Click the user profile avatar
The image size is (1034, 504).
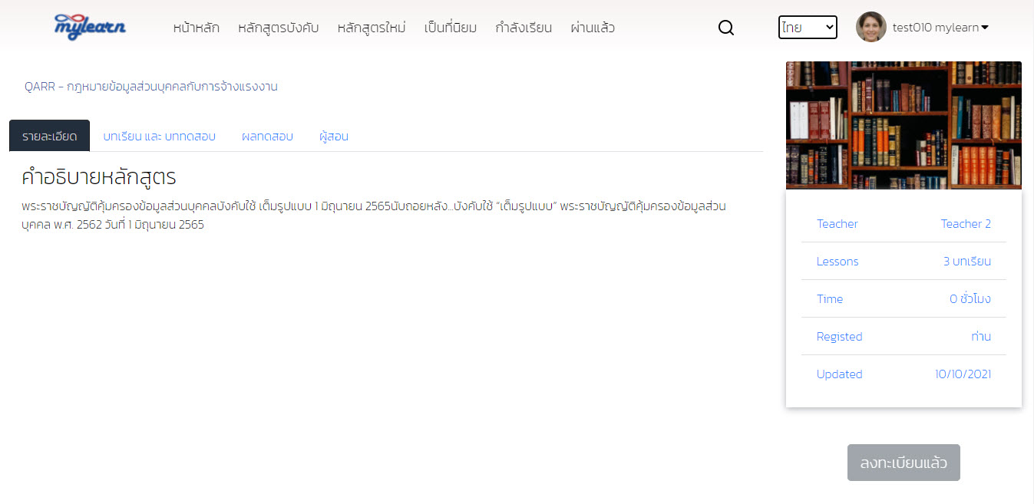[x=871, y=27]
